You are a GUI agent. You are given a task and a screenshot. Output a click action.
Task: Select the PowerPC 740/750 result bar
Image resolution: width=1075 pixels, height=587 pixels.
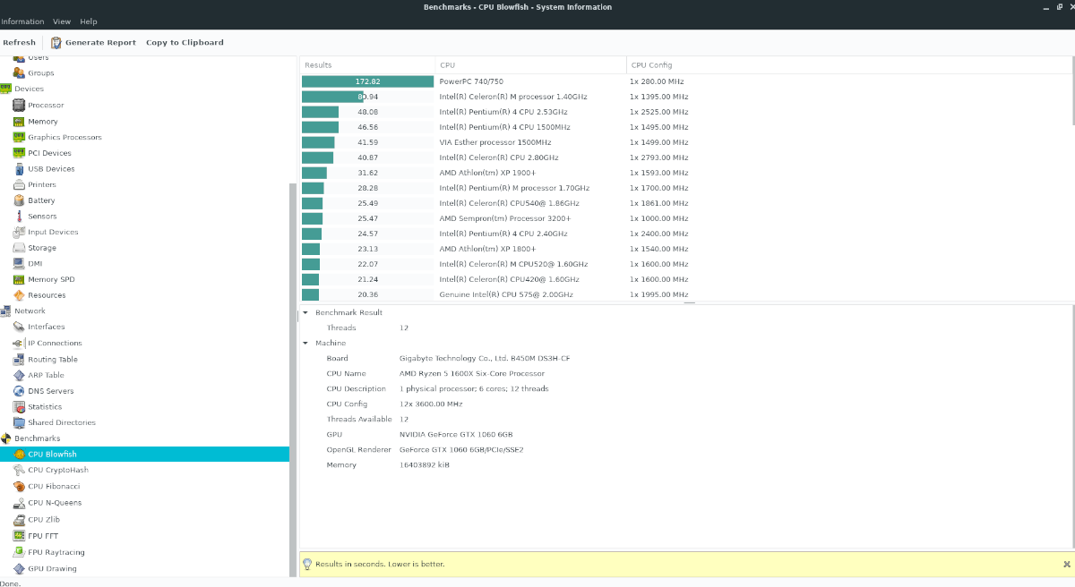click(367, 81)
